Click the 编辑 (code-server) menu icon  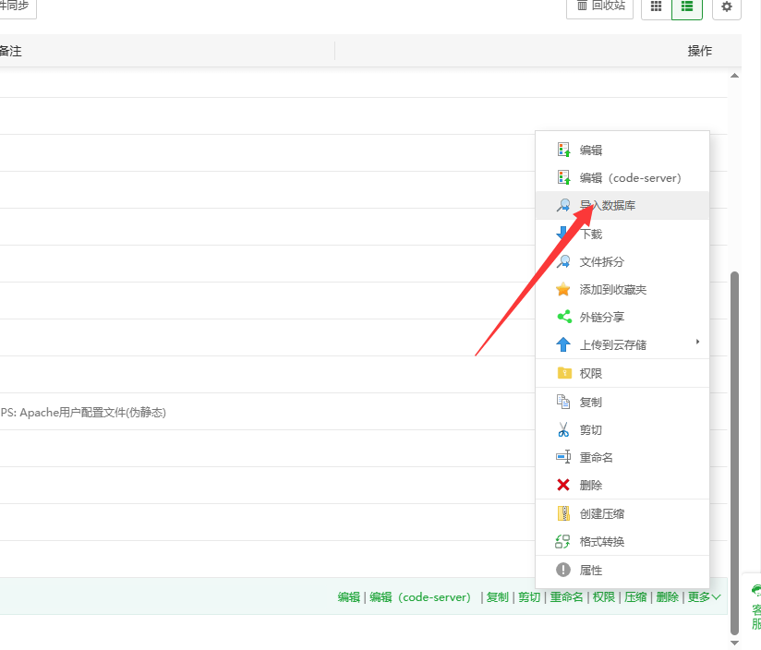tap(563, 177)
